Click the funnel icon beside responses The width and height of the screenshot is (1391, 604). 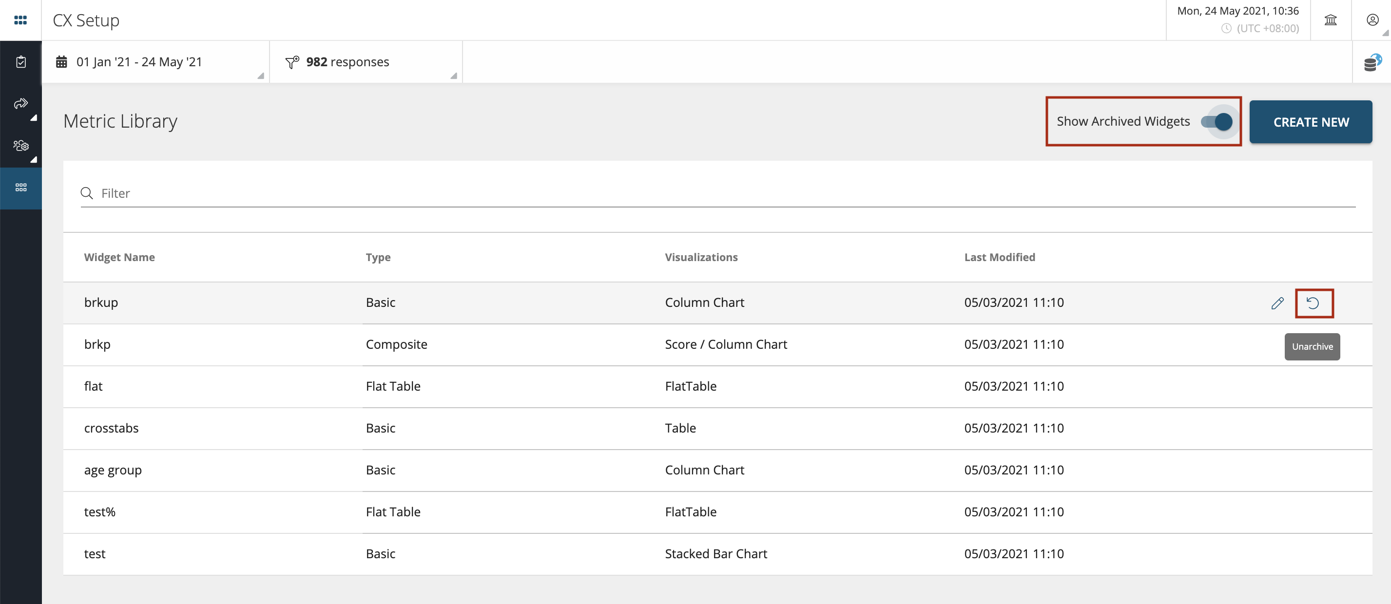[292, 62]
